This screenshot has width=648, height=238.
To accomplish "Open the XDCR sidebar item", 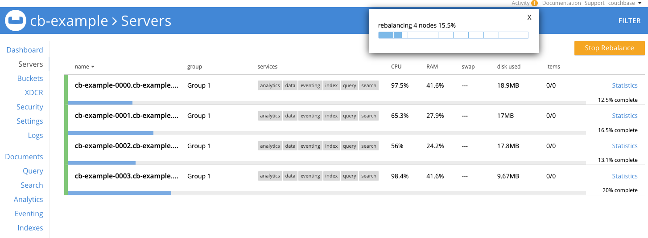I will [34, 93].
